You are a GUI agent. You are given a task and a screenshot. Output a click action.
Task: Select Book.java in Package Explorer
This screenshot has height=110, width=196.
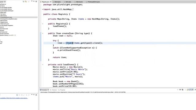click(x=3, y=12)
